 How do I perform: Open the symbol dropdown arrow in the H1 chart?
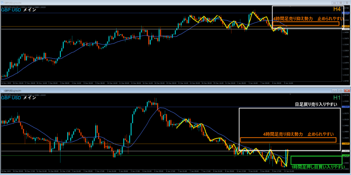click(x=2, y=95)
